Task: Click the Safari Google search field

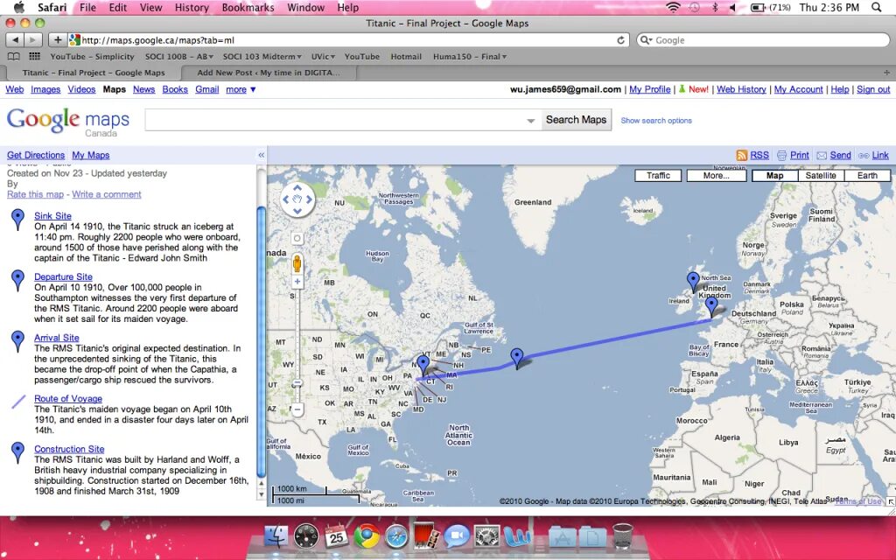Action: 763,40
